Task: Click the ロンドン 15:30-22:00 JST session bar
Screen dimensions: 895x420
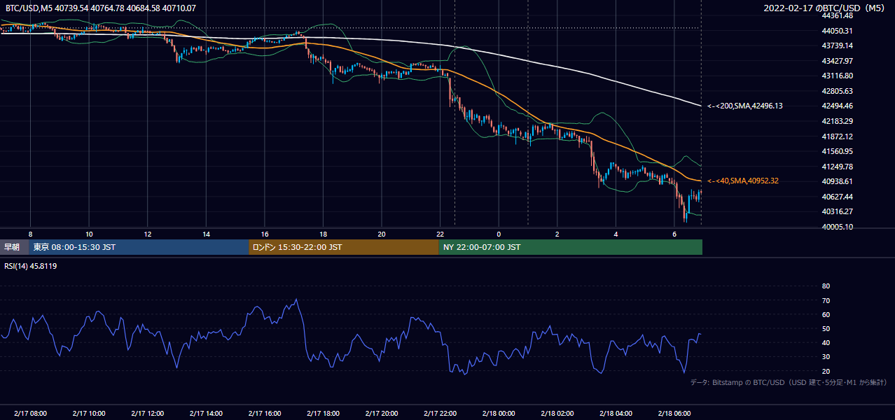Action: [344, 247]
